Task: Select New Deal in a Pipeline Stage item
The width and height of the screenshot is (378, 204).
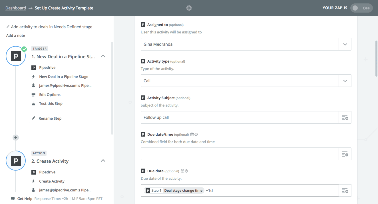Action: point(64,77)
